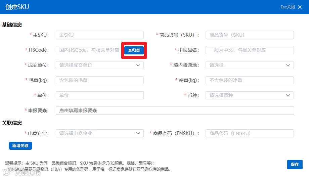309x178 pixels.
Task: Open the 币种 currency dropdown
Action: (x=250, y=95)
